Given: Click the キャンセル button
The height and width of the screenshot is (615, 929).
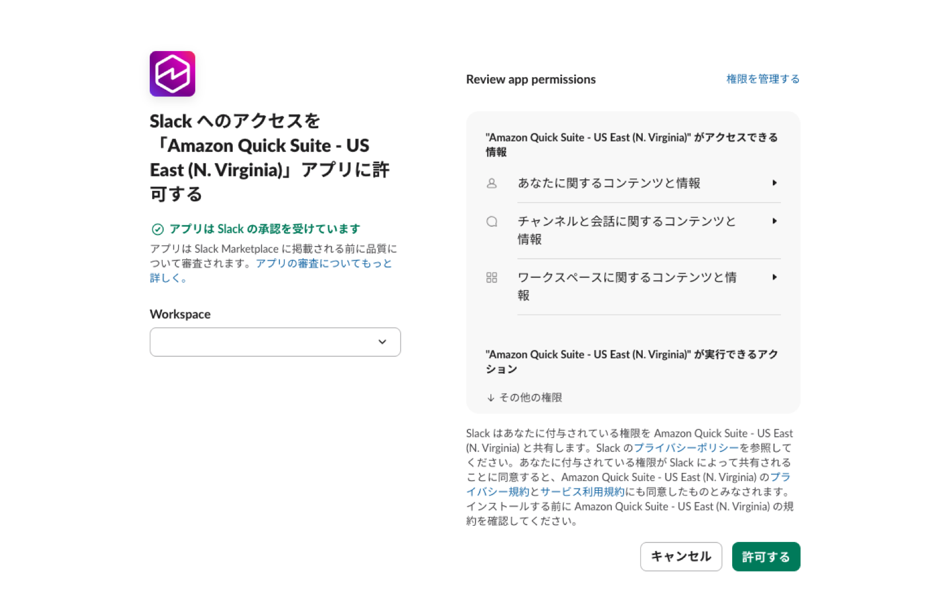Looking at the screenshot, I should pos(681,556).
